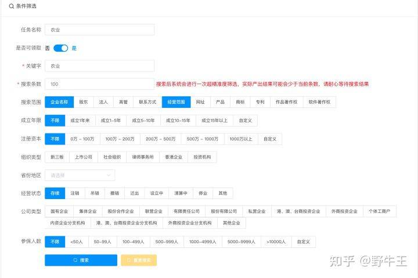Image resolution: width=418 pixels, height=278 pixels.
Task: Click the 任务名称 input field
Action: (x=99, y=30)
